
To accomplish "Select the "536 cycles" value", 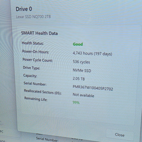I will tap(81, 62).
